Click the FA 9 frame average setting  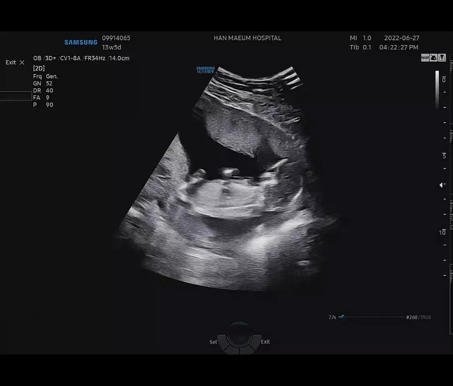click(x=41, y=98)
